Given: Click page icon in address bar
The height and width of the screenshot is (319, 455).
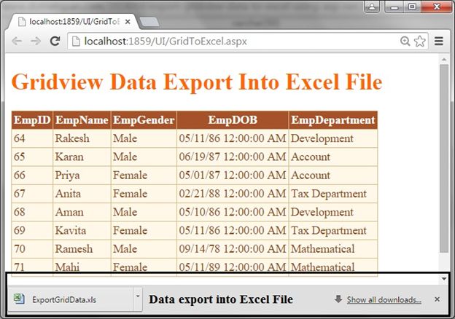Looking at the screenshot, I should (x=76, y=42).
